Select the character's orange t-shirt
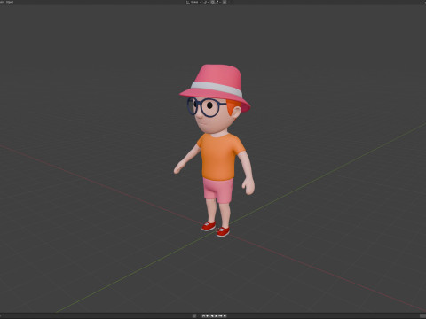This screenshot has width=426, height=319. (x=219, y=157)
